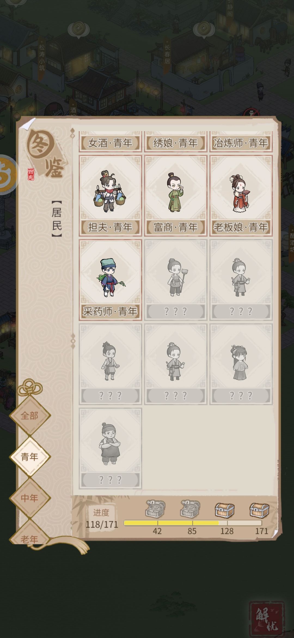Claim the opened chest at 42 progress

coord(155,509)
